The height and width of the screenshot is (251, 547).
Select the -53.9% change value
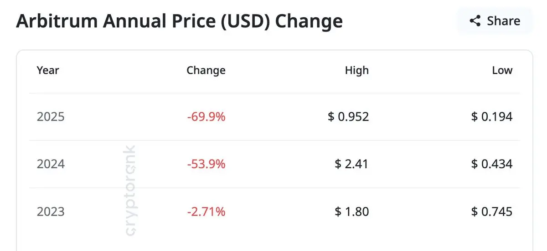[x=206, y=164]
